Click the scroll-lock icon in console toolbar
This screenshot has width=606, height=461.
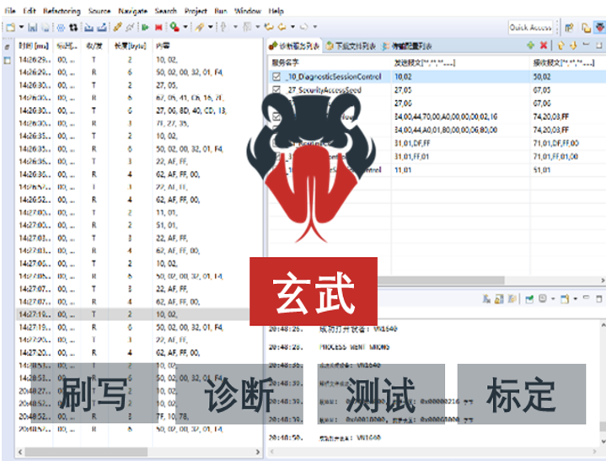pyautogui.click(x=499, y=298)
